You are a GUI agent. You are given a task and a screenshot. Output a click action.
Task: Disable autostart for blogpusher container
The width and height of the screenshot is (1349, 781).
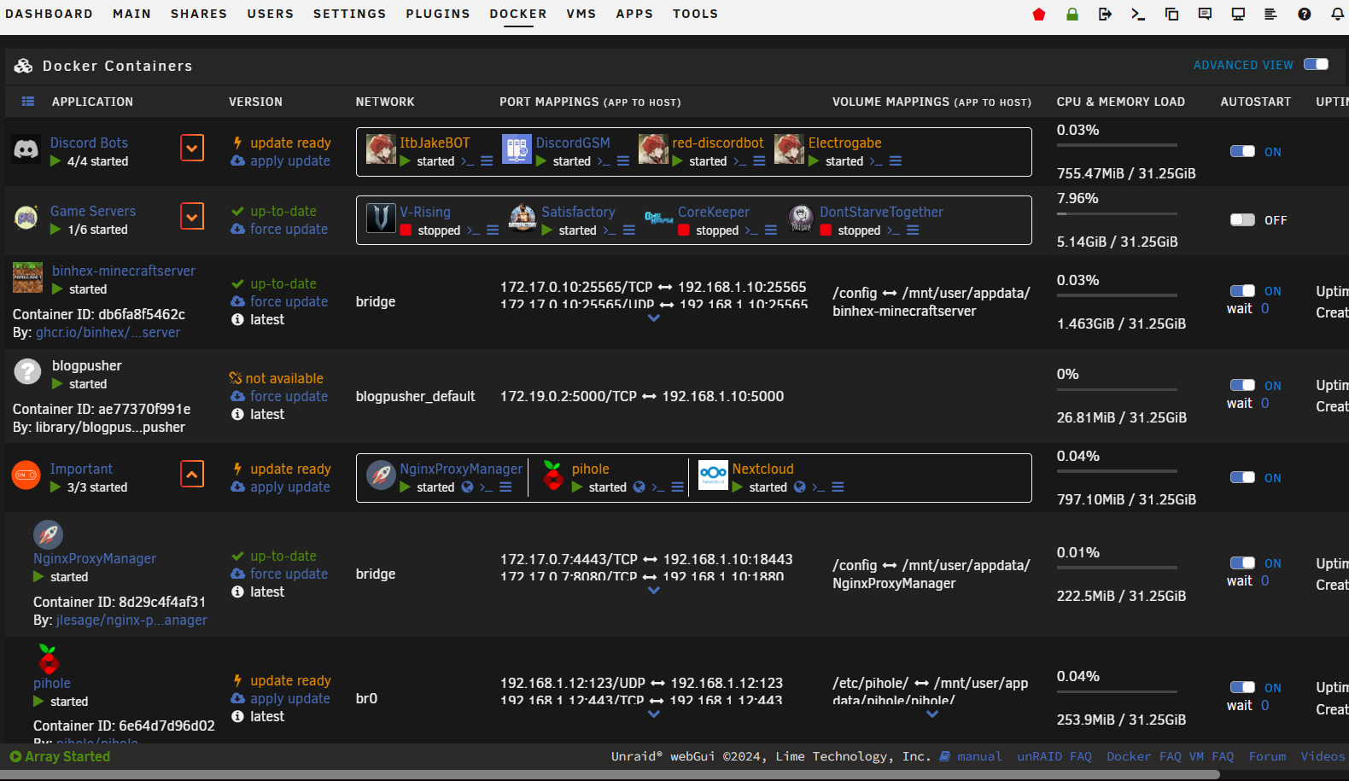coord(1242,386)
